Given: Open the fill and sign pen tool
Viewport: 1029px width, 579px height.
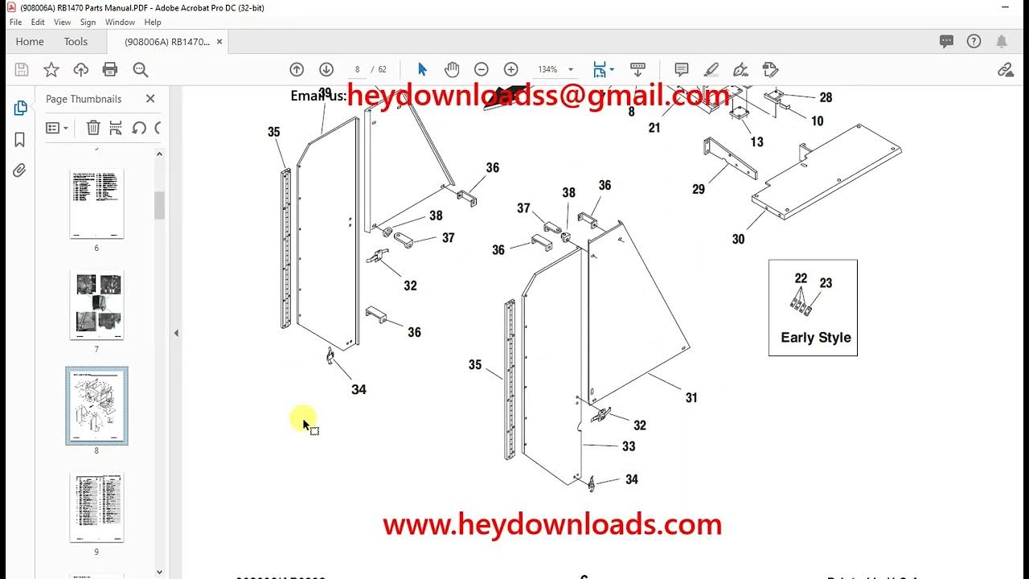Looking at the screenshot, I should 740,70.
